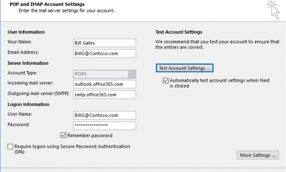Image resolution: width=286 pixels, height=172 pixels.
Task: Click the Automatically test account settings label
Action: [x=219, y=83]
